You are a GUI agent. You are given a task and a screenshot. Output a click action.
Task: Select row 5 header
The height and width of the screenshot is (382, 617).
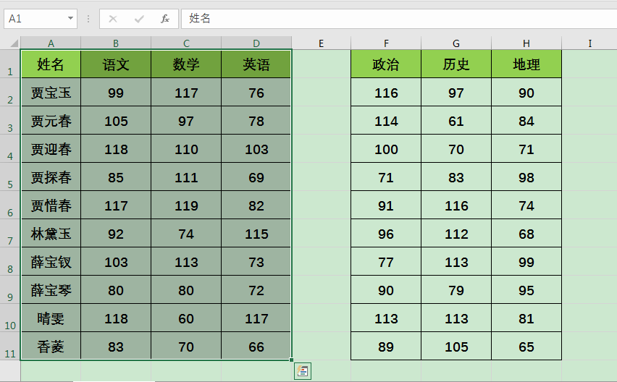click(10, 177)
